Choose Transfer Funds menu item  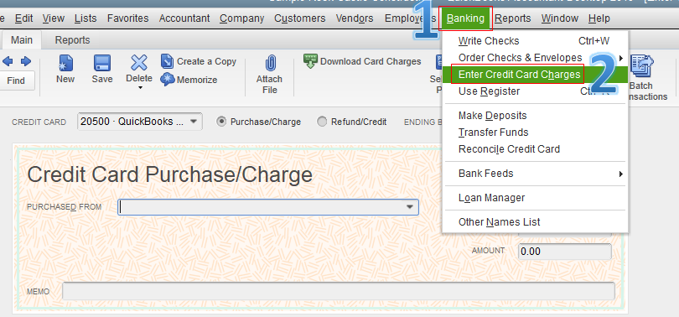535,133
